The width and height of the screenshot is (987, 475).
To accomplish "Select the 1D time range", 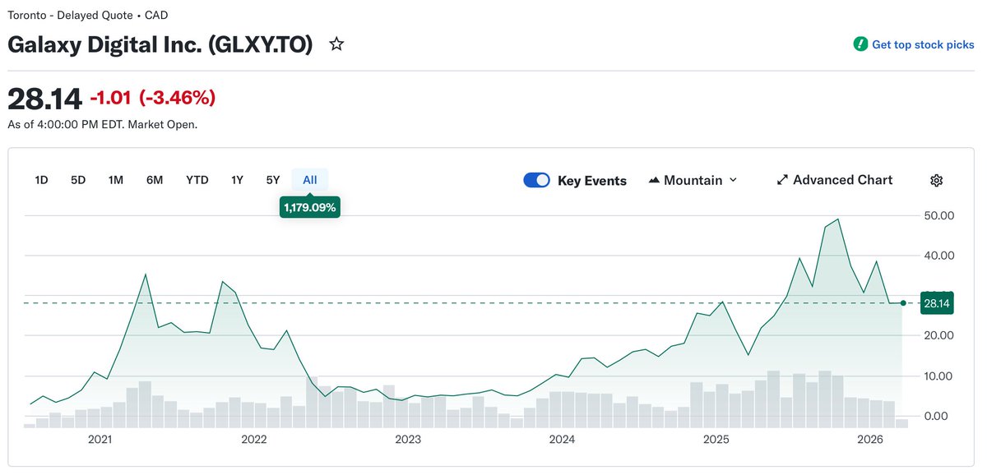I will coord(41,180).
